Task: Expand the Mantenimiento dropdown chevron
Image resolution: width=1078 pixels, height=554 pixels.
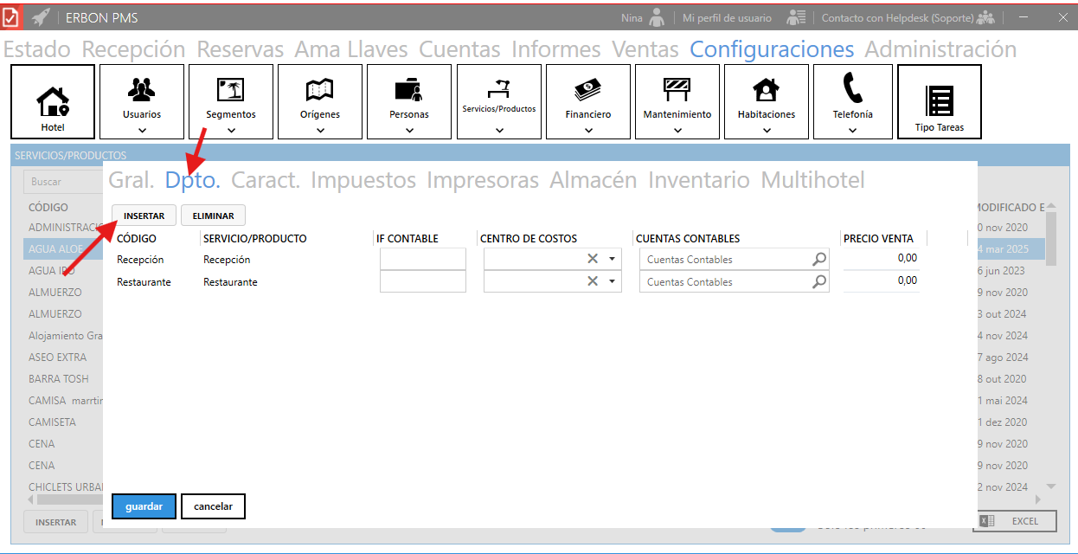Action: tap(677, 131)
